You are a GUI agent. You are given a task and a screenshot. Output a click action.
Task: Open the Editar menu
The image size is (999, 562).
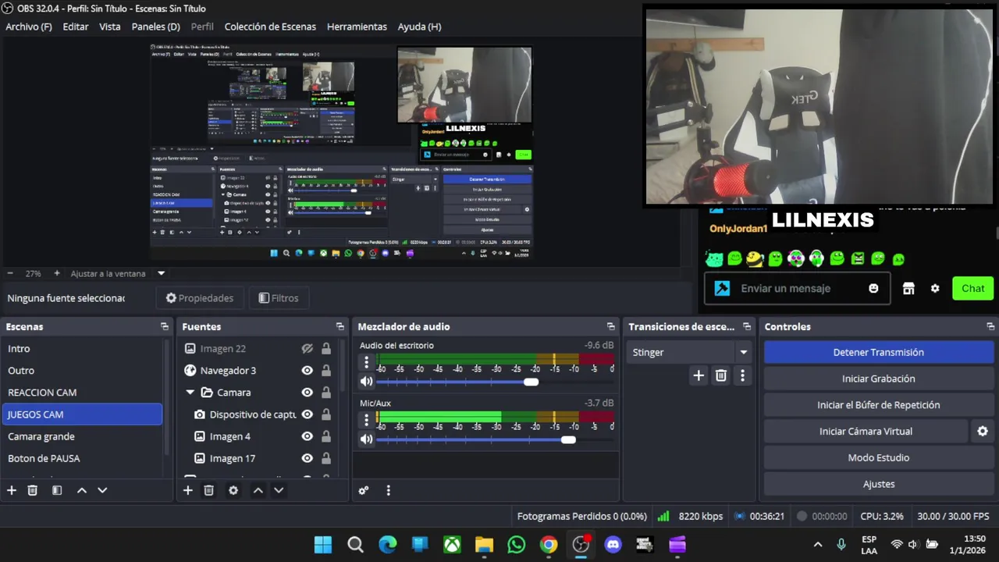76,27
